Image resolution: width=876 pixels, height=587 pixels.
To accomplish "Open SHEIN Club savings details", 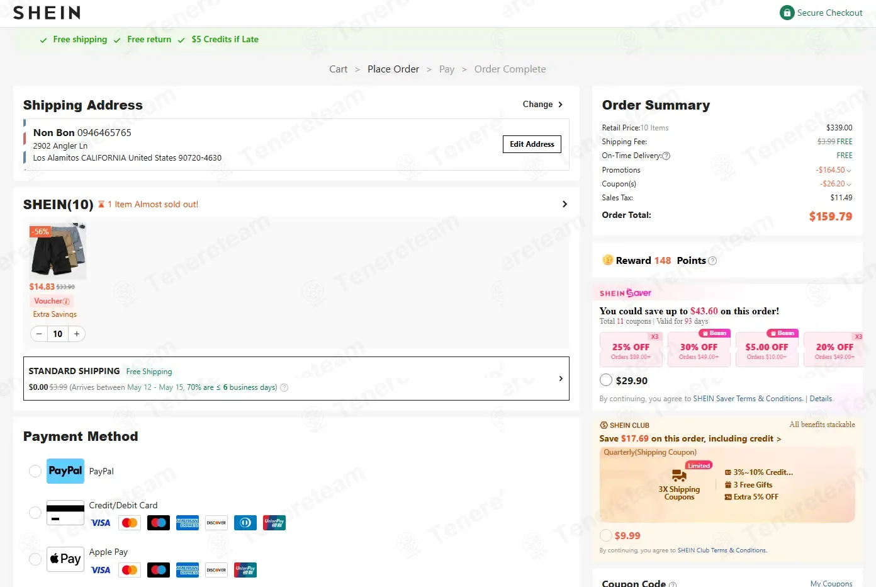I will [x=690, y=439].
